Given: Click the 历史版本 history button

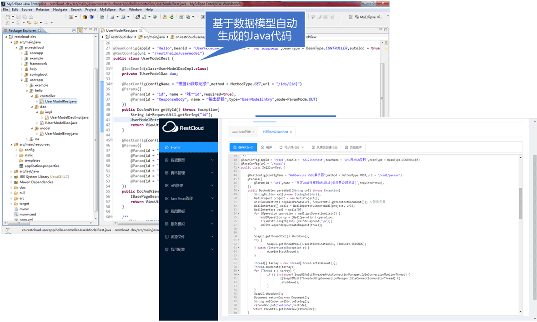Looking at the screenshot, I should tap(353, 147).
